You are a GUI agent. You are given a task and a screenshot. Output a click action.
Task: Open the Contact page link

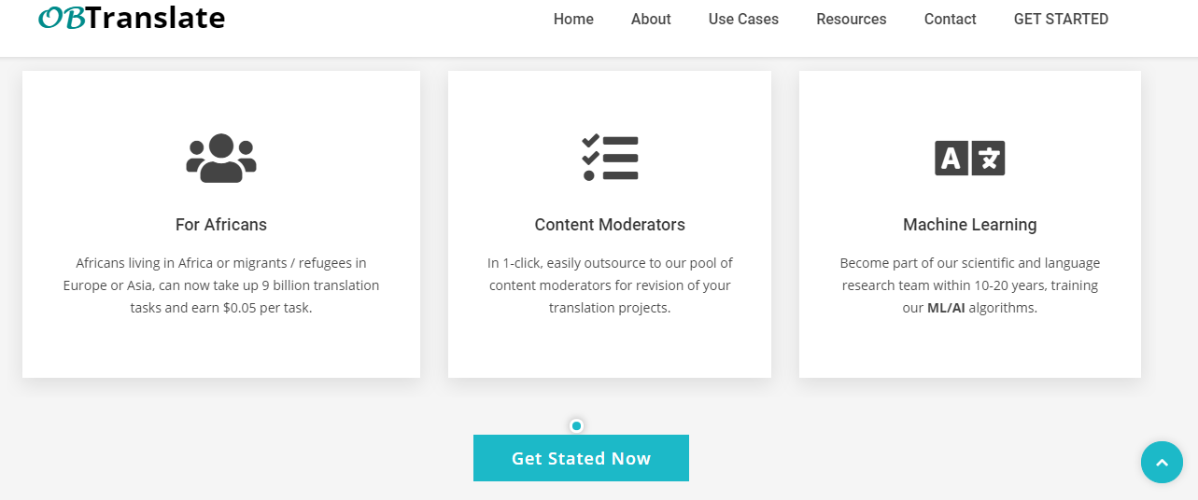tap(950, 19)
